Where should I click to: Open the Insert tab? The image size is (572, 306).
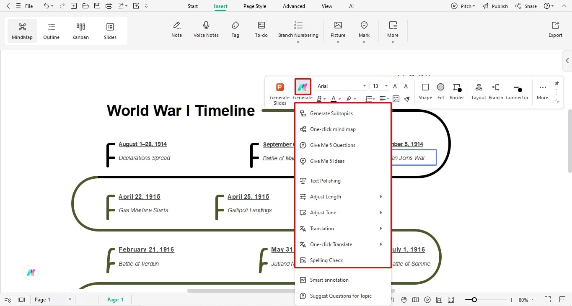coord(221,6)
